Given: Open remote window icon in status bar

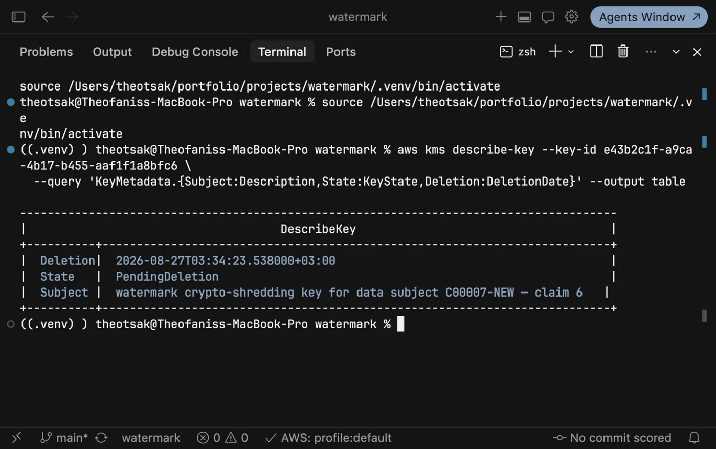Looking at the screenshot, I should (x=17, y=438).
